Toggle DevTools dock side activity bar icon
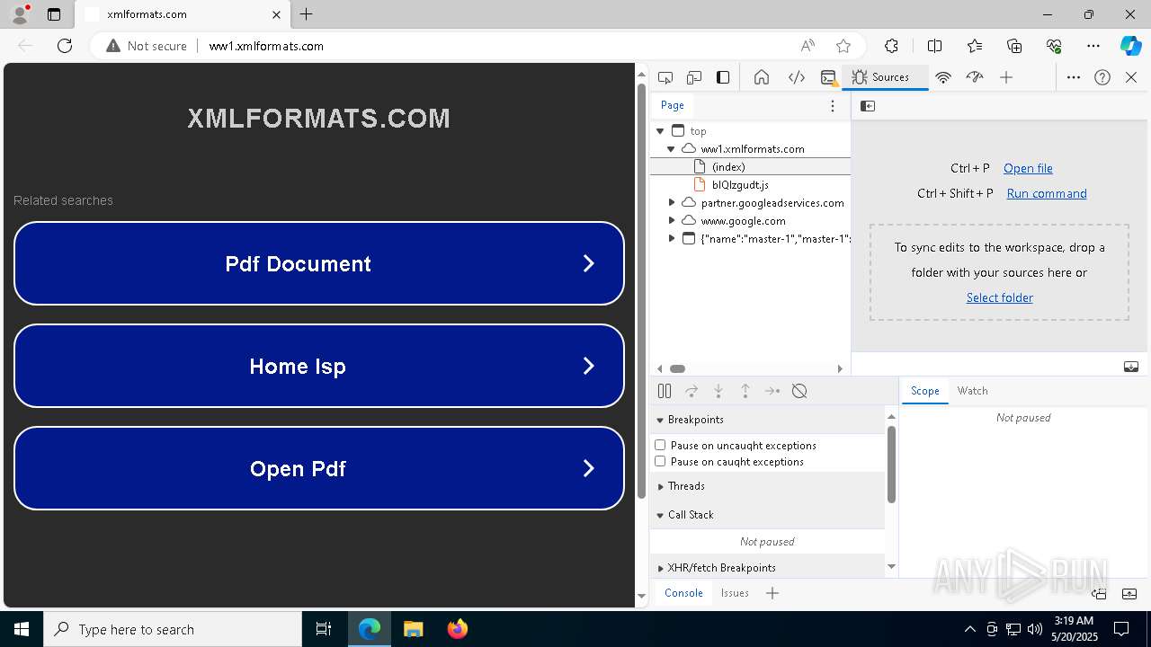The height and width of the screenshot is (647, 1151). click(723, 77)
